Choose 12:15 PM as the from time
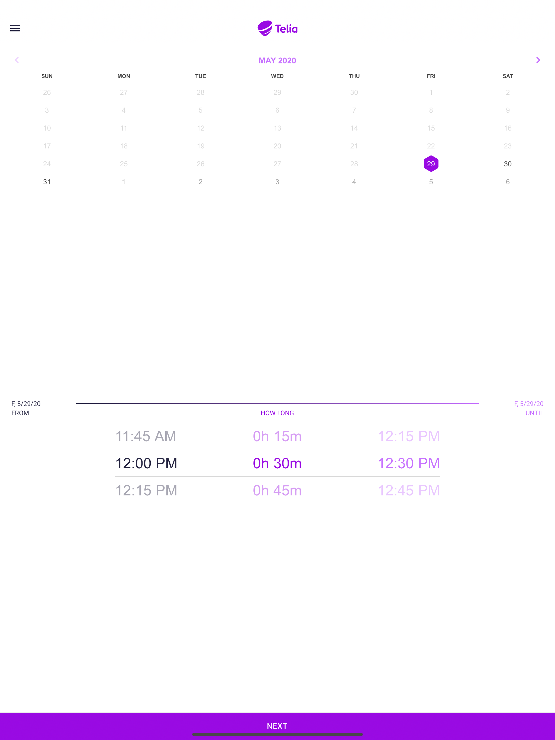555x740 pixels. coord(146,491)
